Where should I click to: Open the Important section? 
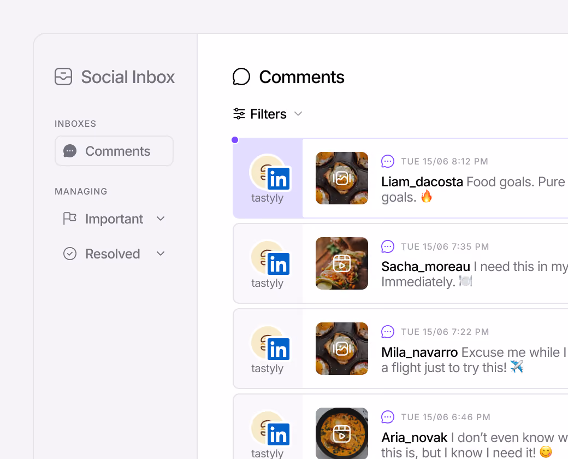coord(114,219)
